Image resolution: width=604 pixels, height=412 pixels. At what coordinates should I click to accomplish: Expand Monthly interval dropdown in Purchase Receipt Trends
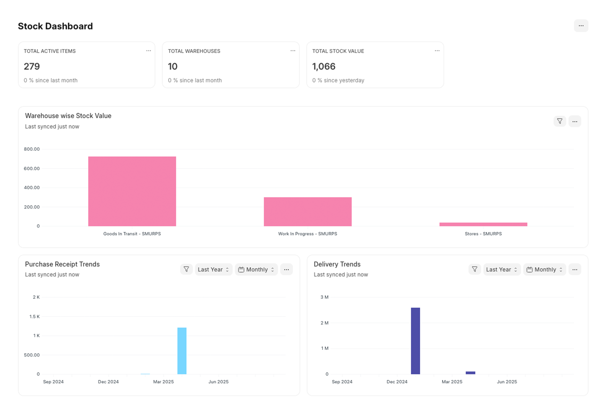click(x=256, y=269)
